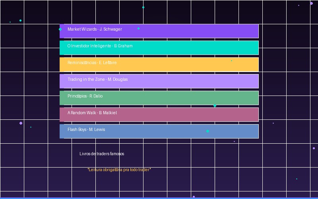Click the Livros de traders famosos caption

pyautogui.click(x=102, y=154)
